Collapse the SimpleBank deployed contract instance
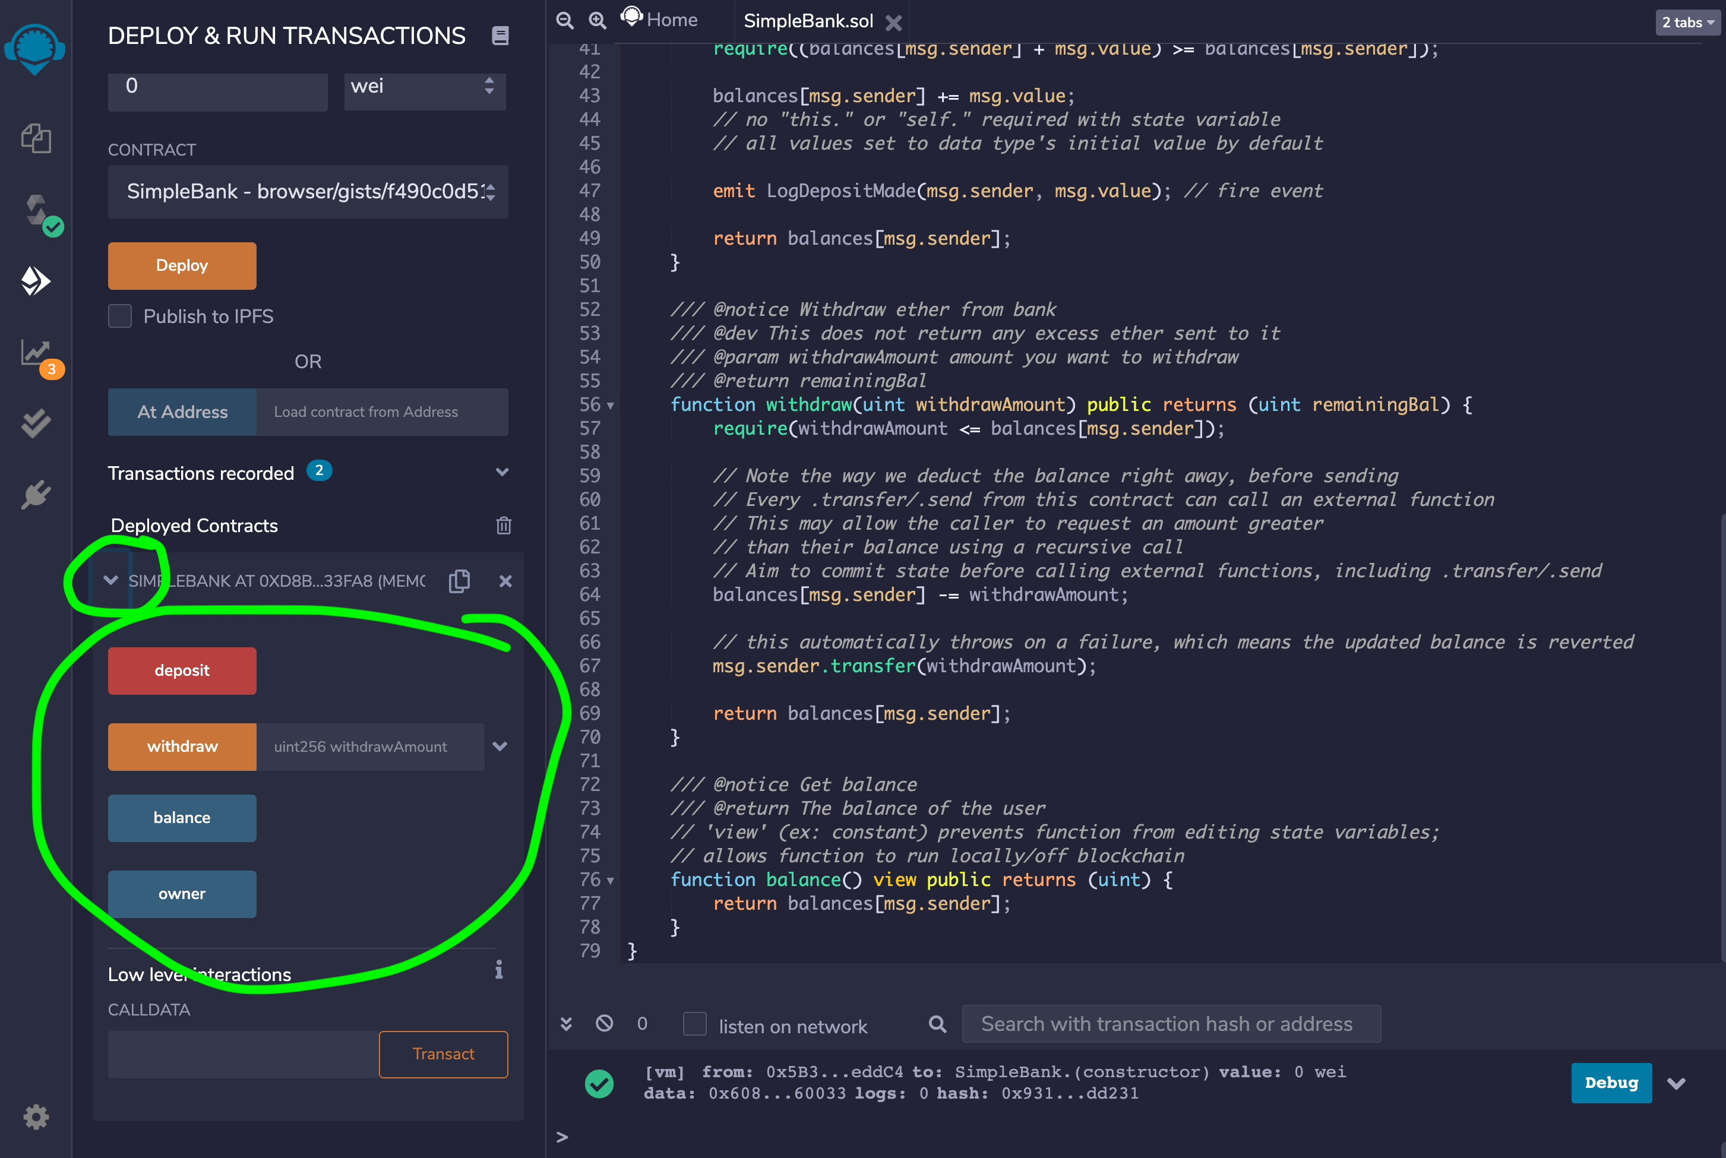The height and width of the screenshot is (1158, 1726). pyautogui.click(x=111, y=580)
